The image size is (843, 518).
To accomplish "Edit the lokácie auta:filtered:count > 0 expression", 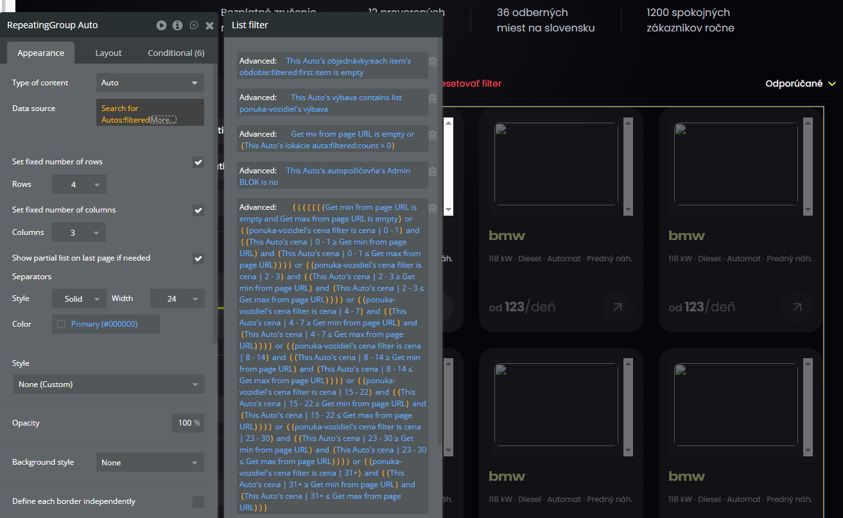I will [332, 139].
